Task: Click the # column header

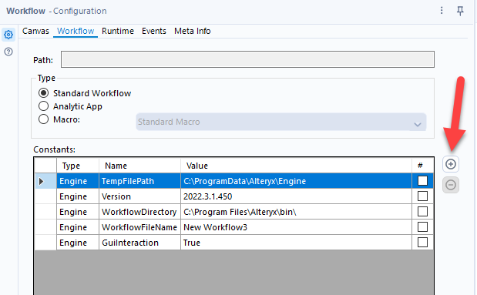Action: (x=422, y=166)
